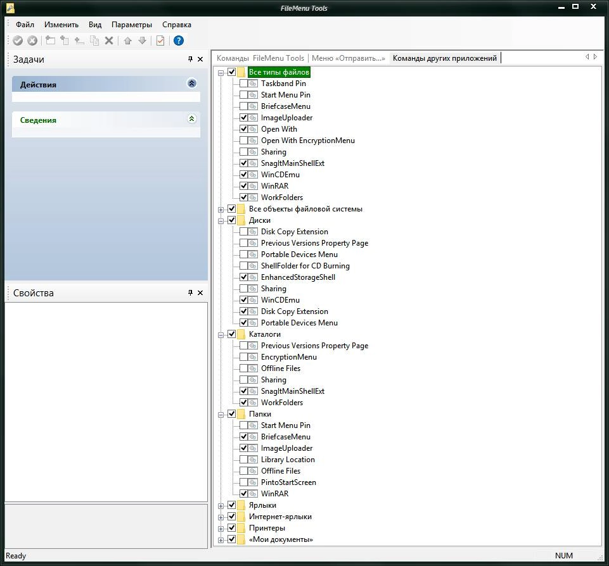Expand the Ярлыки tree node
This screenshot has width=609, height=566.
point(221,506)
